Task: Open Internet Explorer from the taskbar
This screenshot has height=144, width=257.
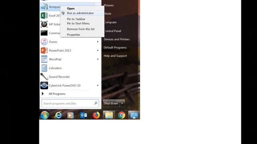Action: [x=58, y=115]
